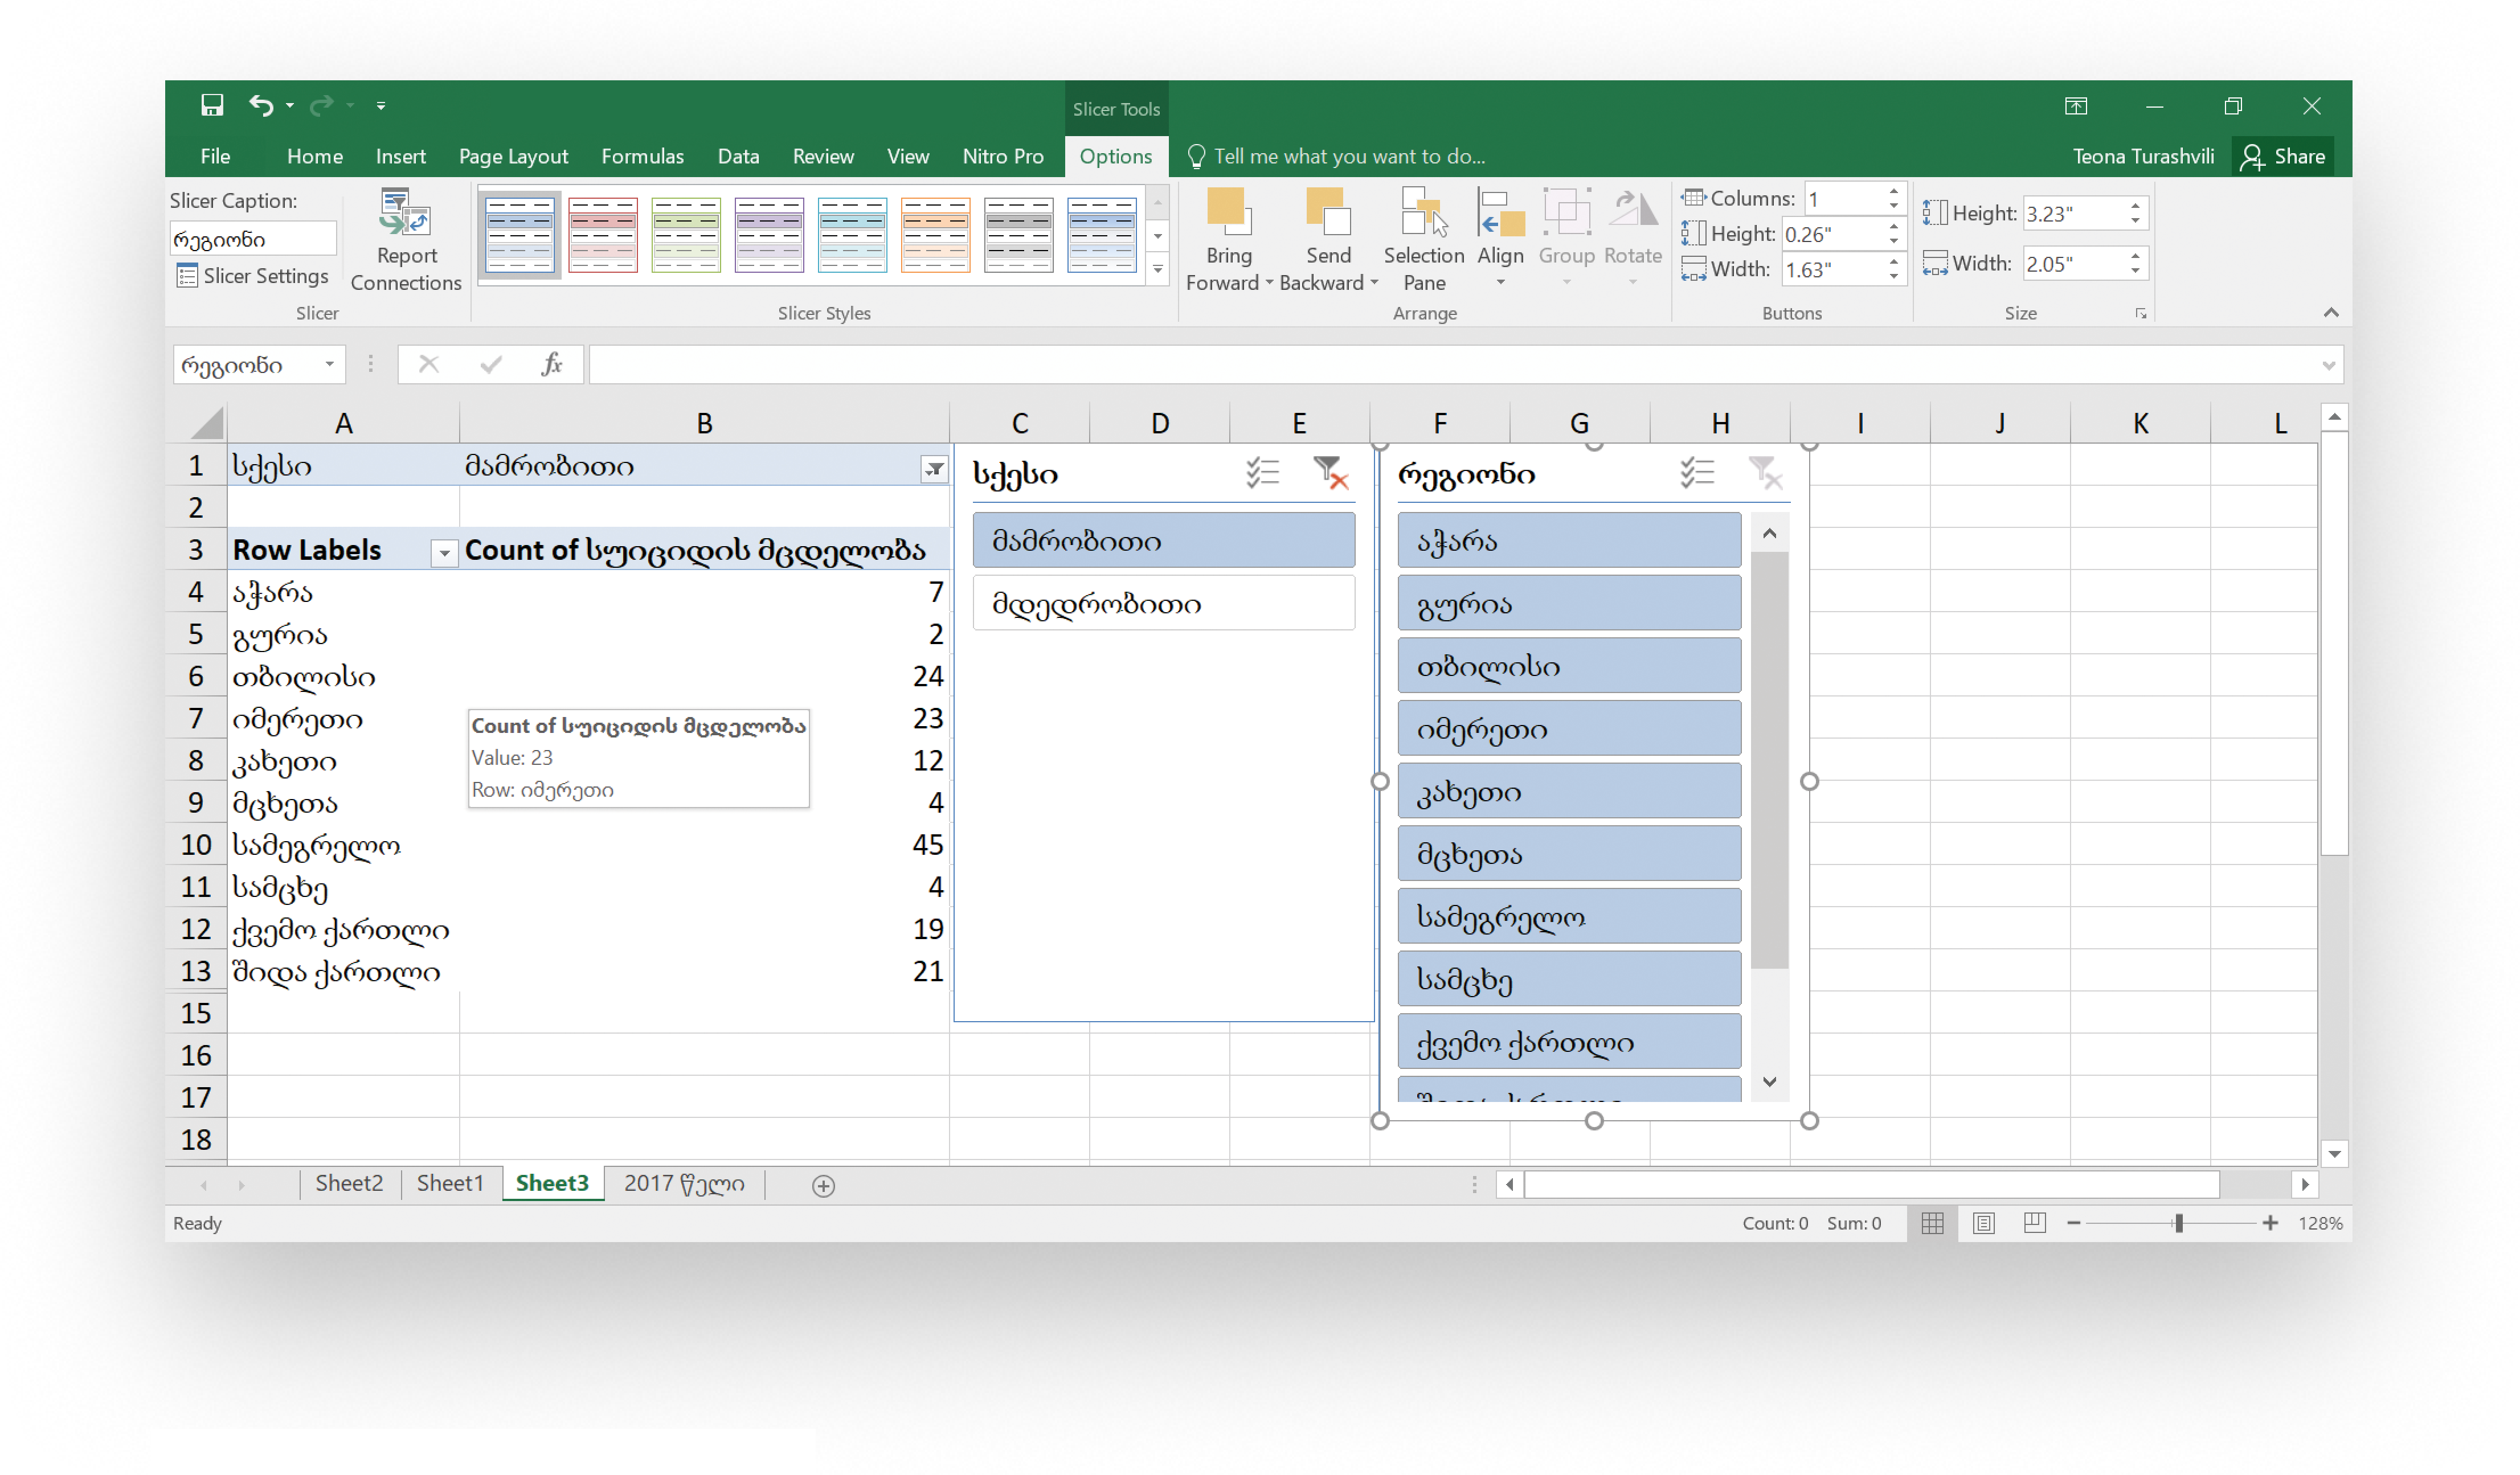Expand the Slicer Styles gallery
The height and width of the screenshot is (1475, 2520).
click(1157, 270)
